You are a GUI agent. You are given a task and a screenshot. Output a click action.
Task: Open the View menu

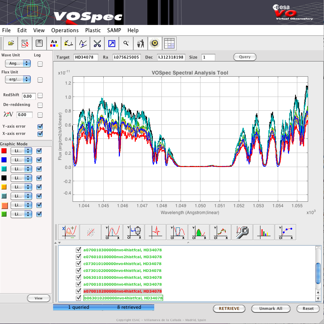39,30
